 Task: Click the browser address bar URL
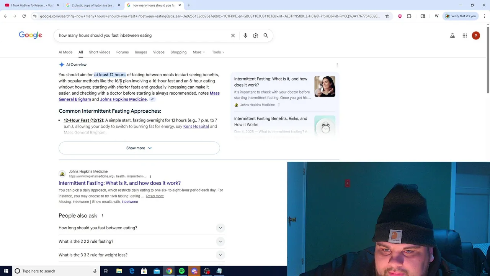(x=210, y=16)
